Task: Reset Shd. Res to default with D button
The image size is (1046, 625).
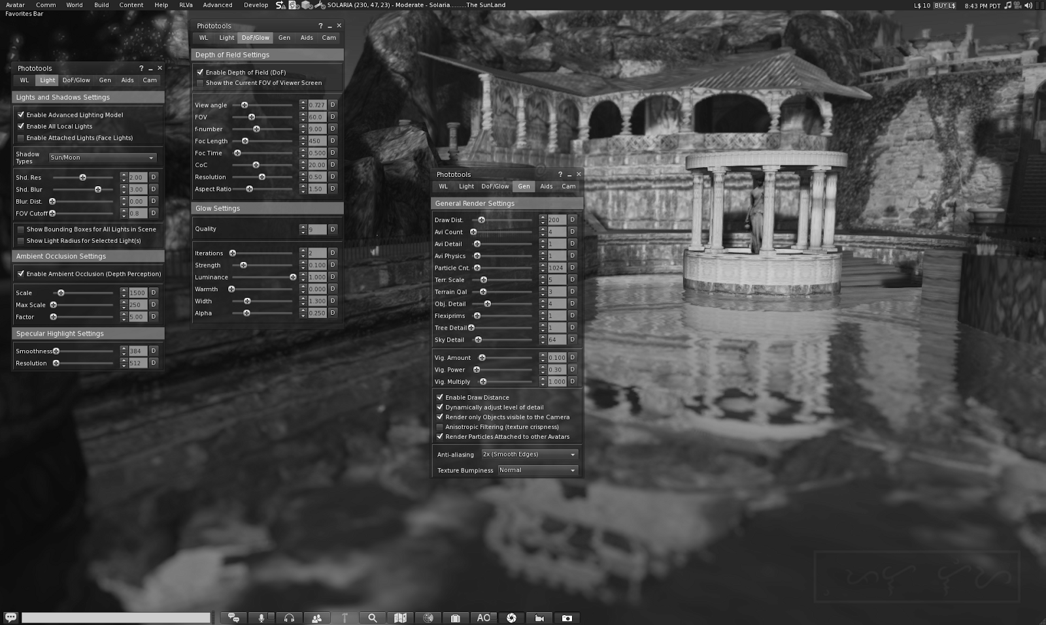Action: [x=154, y=177]
